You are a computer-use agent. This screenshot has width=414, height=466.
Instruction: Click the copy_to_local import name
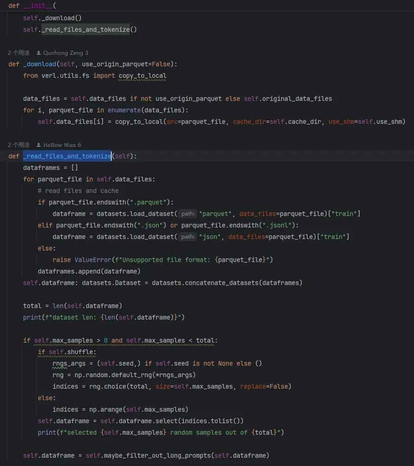click(x=143, y=76)
